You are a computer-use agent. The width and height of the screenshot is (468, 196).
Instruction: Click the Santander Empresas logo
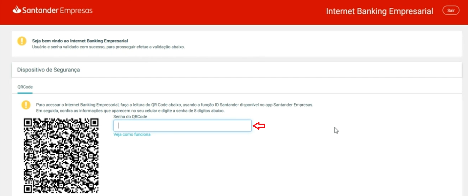pos(53,10)
